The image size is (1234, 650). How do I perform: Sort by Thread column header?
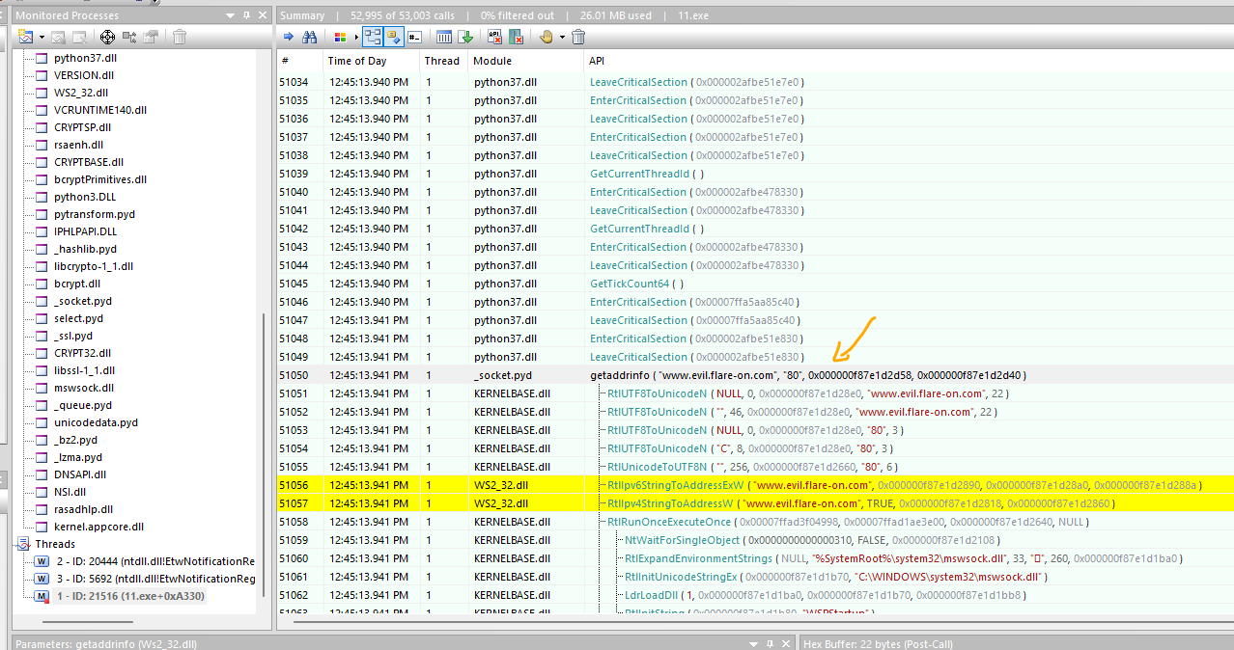pyautogui.click(x=443, y=61)
